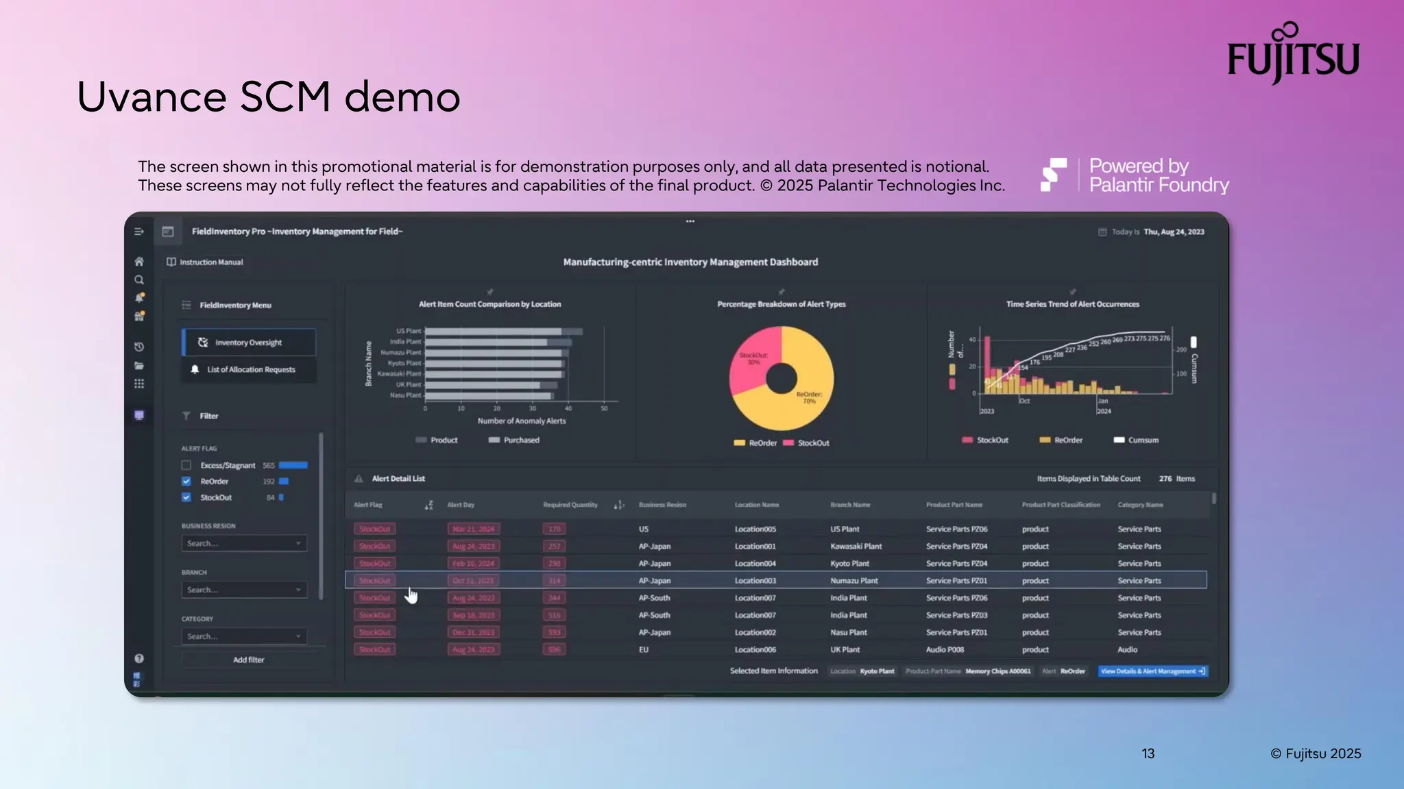Click the Nasu Plant branch cell

849,632
